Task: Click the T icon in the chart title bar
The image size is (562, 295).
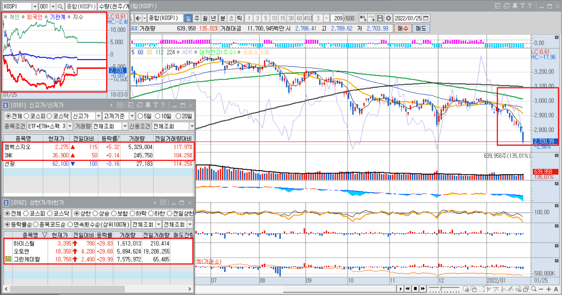Action: pos(522,6)
